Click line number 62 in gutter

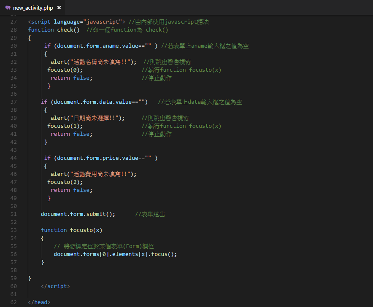pyautogui.click(x=14, y=302)
